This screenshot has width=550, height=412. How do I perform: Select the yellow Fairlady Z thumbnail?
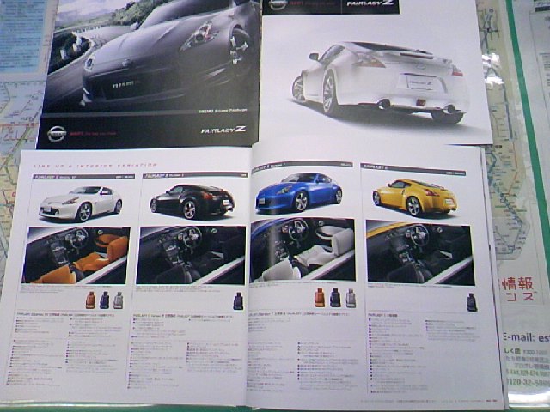click(x=414, y=197)
